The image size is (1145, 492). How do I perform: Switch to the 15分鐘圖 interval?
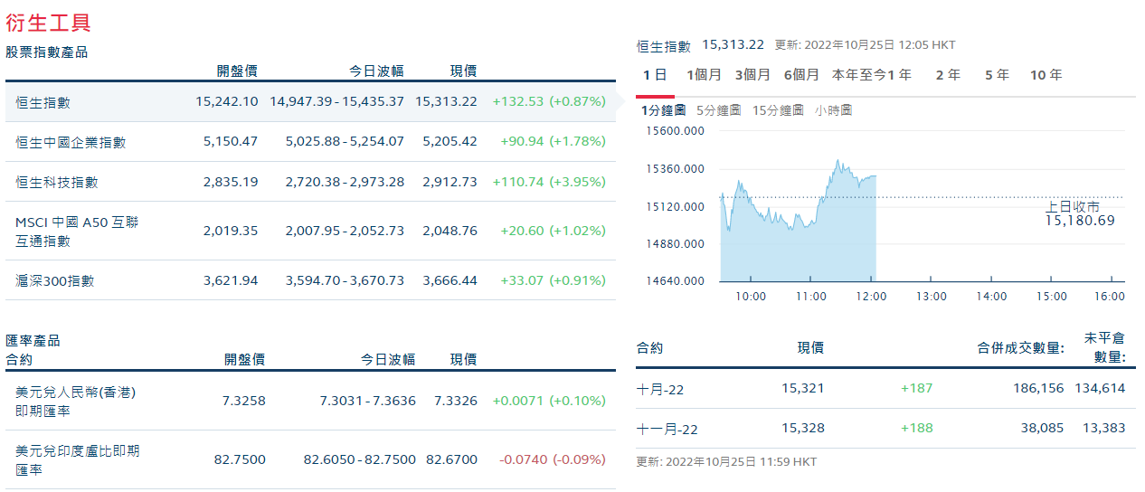point(778,110)
